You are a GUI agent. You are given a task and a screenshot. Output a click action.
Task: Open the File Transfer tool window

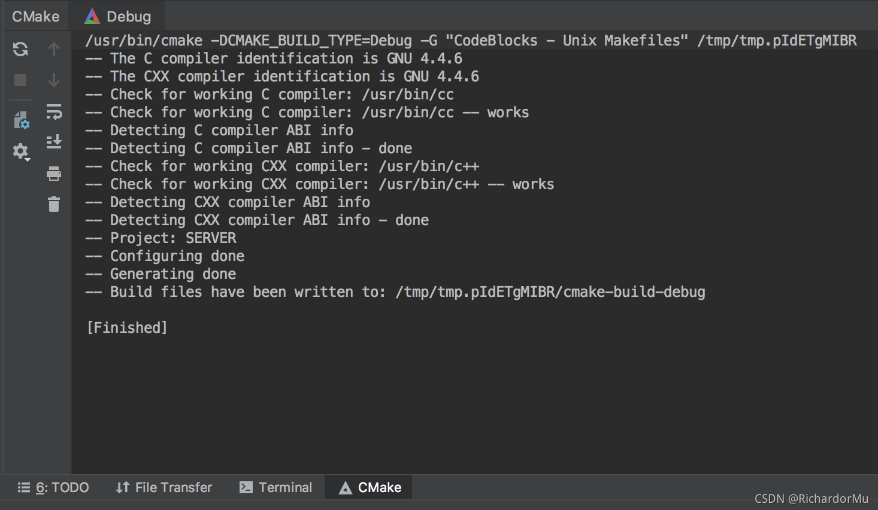[164, 487]
